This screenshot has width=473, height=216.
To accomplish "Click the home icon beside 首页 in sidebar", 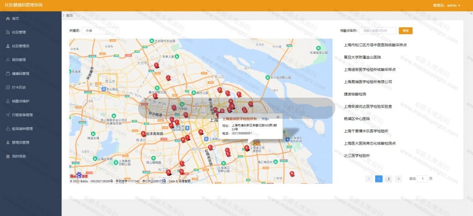I will pyautogui.click(x=8, y=18).
